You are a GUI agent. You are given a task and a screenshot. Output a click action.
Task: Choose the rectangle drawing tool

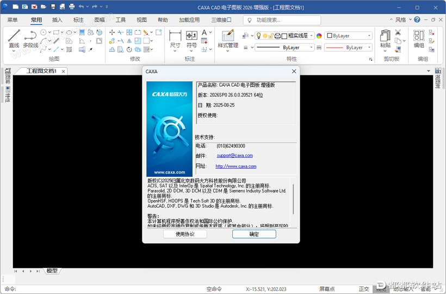[56, 33]
